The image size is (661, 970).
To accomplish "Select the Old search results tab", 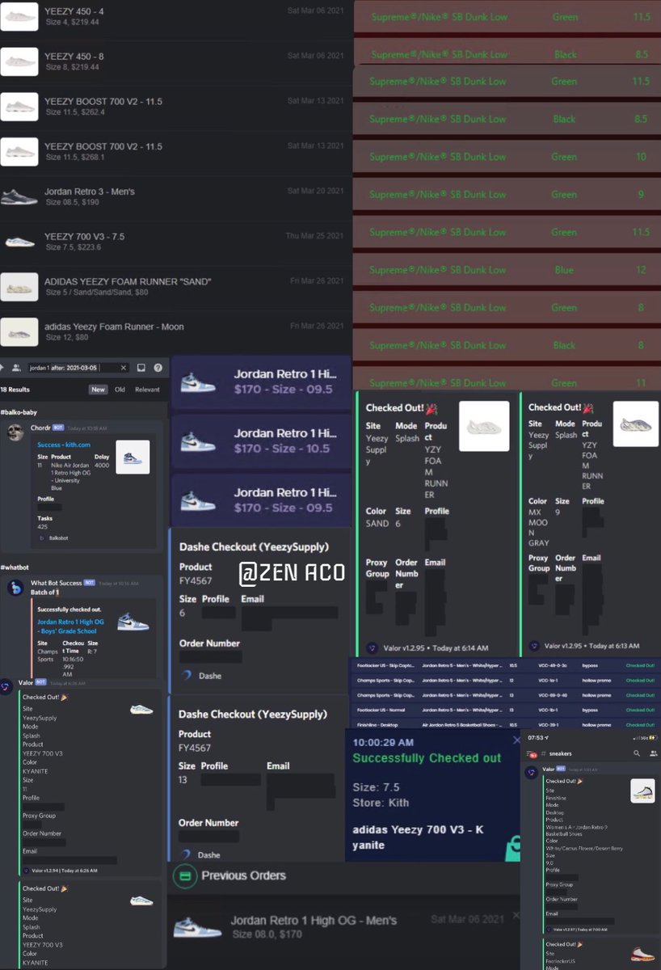I will pyautogui.click(x=120, y=390).
